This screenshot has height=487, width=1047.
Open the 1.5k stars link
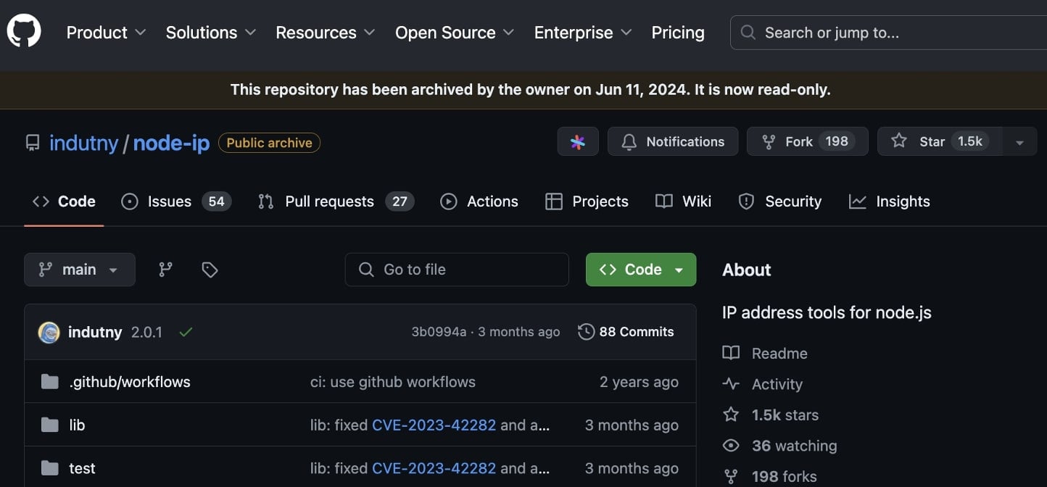click(771, 415)
